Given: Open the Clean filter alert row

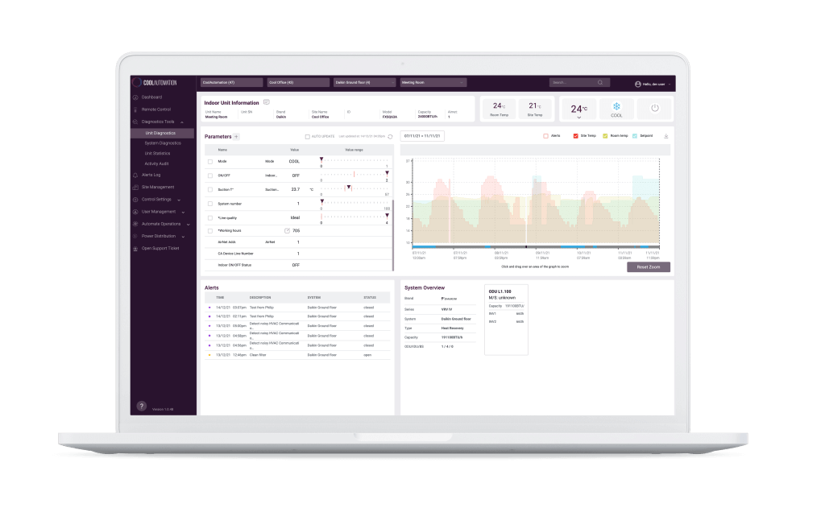Looking at the screenshot, I should [x=297, y=355].
